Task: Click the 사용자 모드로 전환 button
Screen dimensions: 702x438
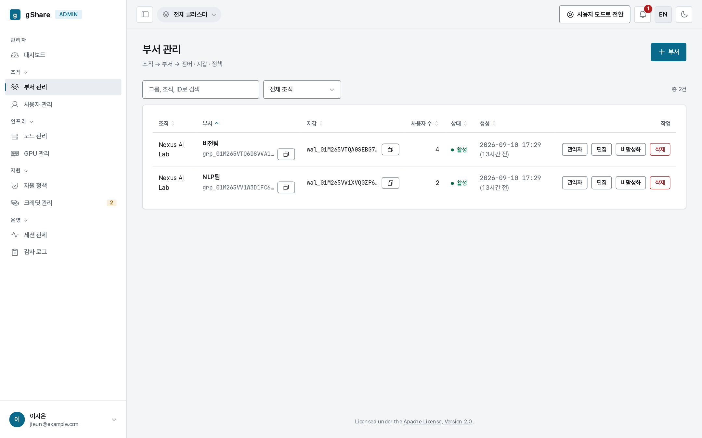Action: coord(594,15)
